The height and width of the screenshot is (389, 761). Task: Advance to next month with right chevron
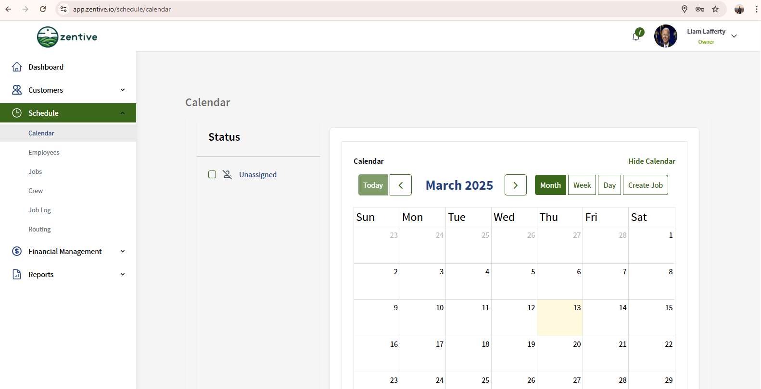(515, 185)
